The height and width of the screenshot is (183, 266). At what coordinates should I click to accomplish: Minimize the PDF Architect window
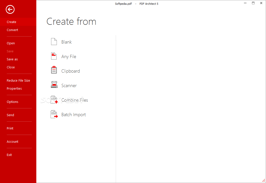245,3
